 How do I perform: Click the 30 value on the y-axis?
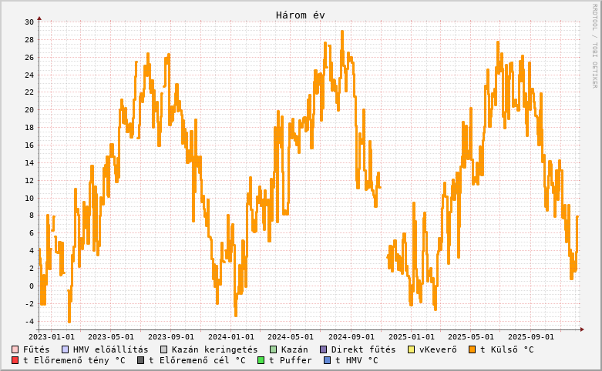point(29,22)
